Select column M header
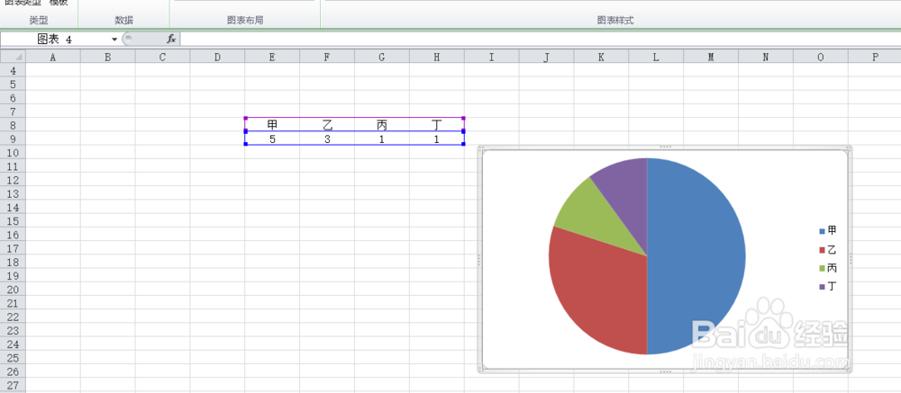Screen dimensions: 901x393 [711, 57]
